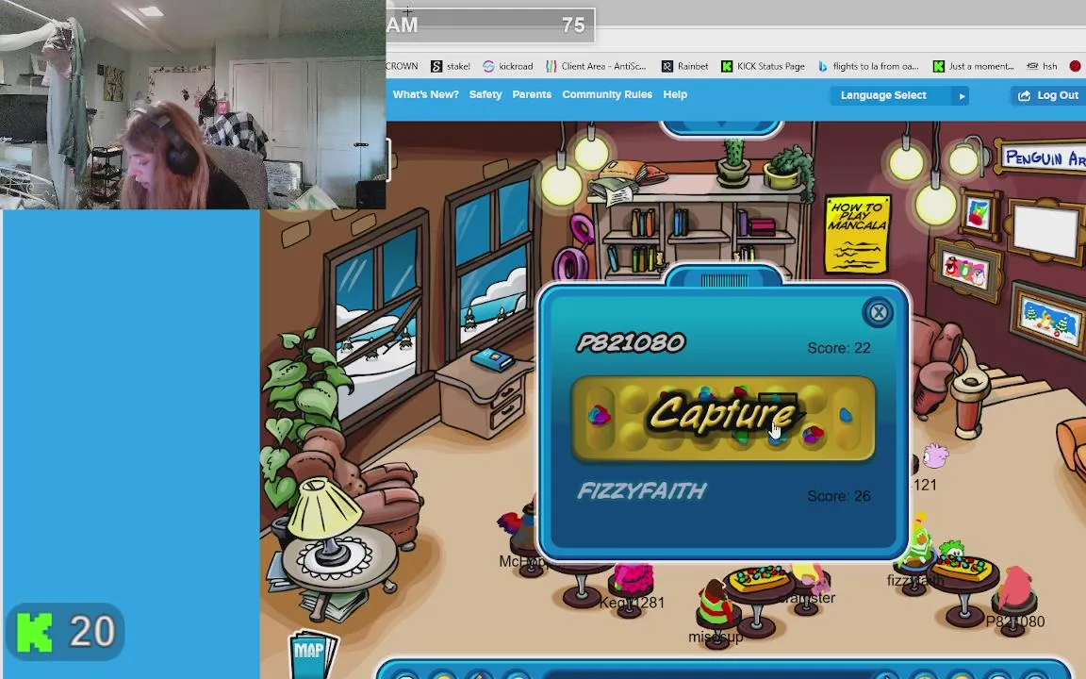1086x679 pixels.
Task: Click the P821080 player name in the Mancala window
Action: pyautogui.click(x=631, y=342)
